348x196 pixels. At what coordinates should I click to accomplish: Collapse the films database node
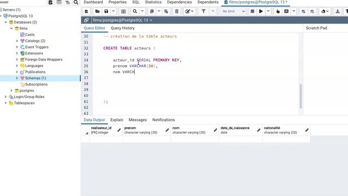tap(11, 28)
